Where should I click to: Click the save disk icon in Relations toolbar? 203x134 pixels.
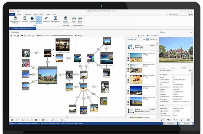[x=15, y=36]
